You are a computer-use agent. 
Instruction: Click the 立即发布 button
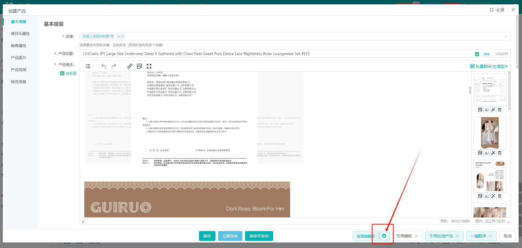coord(230,236)
